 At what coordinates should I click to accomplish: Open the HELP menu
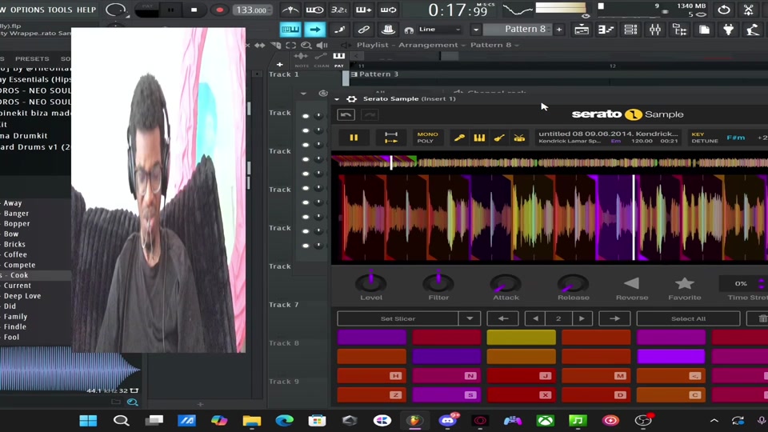pyautogui.click(x=86, y=10)
